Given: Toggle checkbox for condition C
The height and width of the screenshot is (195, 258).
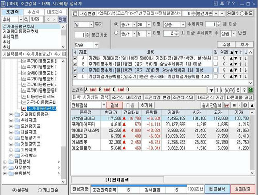Looking at the screenshot, I should (x=75, y=70).
